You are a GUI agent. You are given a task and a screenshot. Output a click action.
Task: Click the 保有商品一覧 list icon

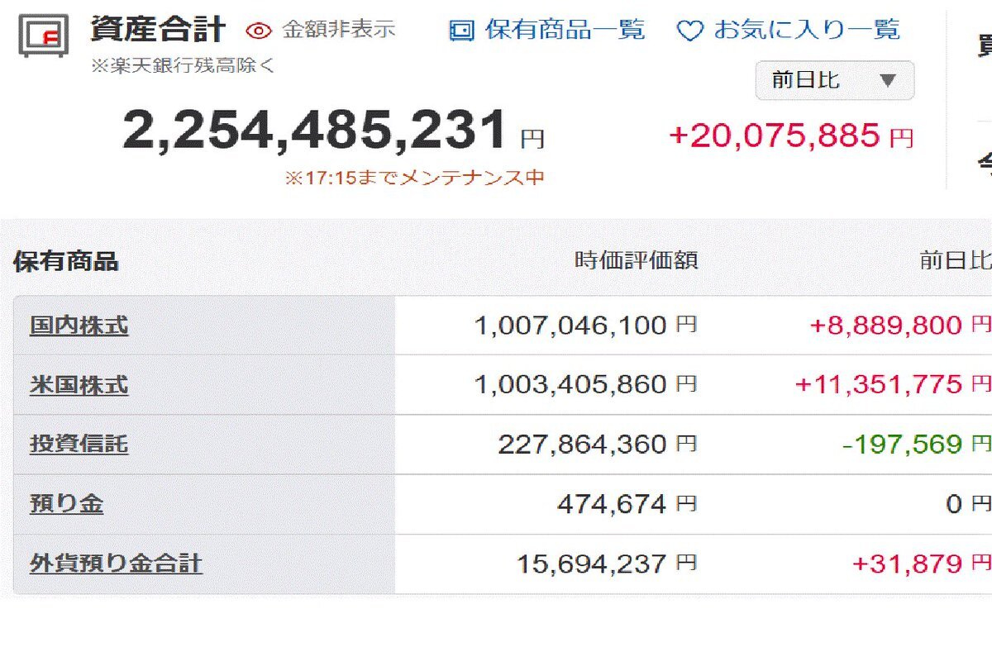coord(461,31)
